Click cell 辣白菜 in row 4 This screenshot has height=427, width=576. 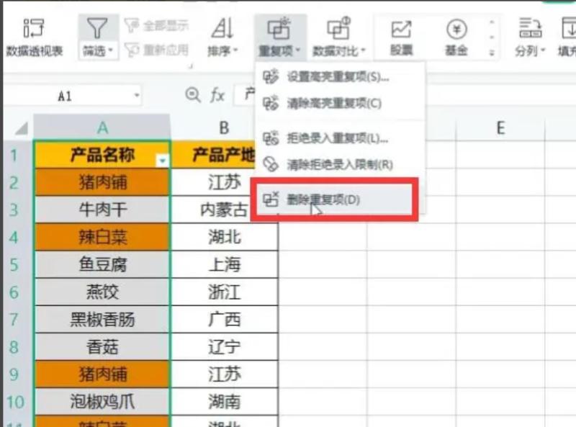click(x=102, y=237)
